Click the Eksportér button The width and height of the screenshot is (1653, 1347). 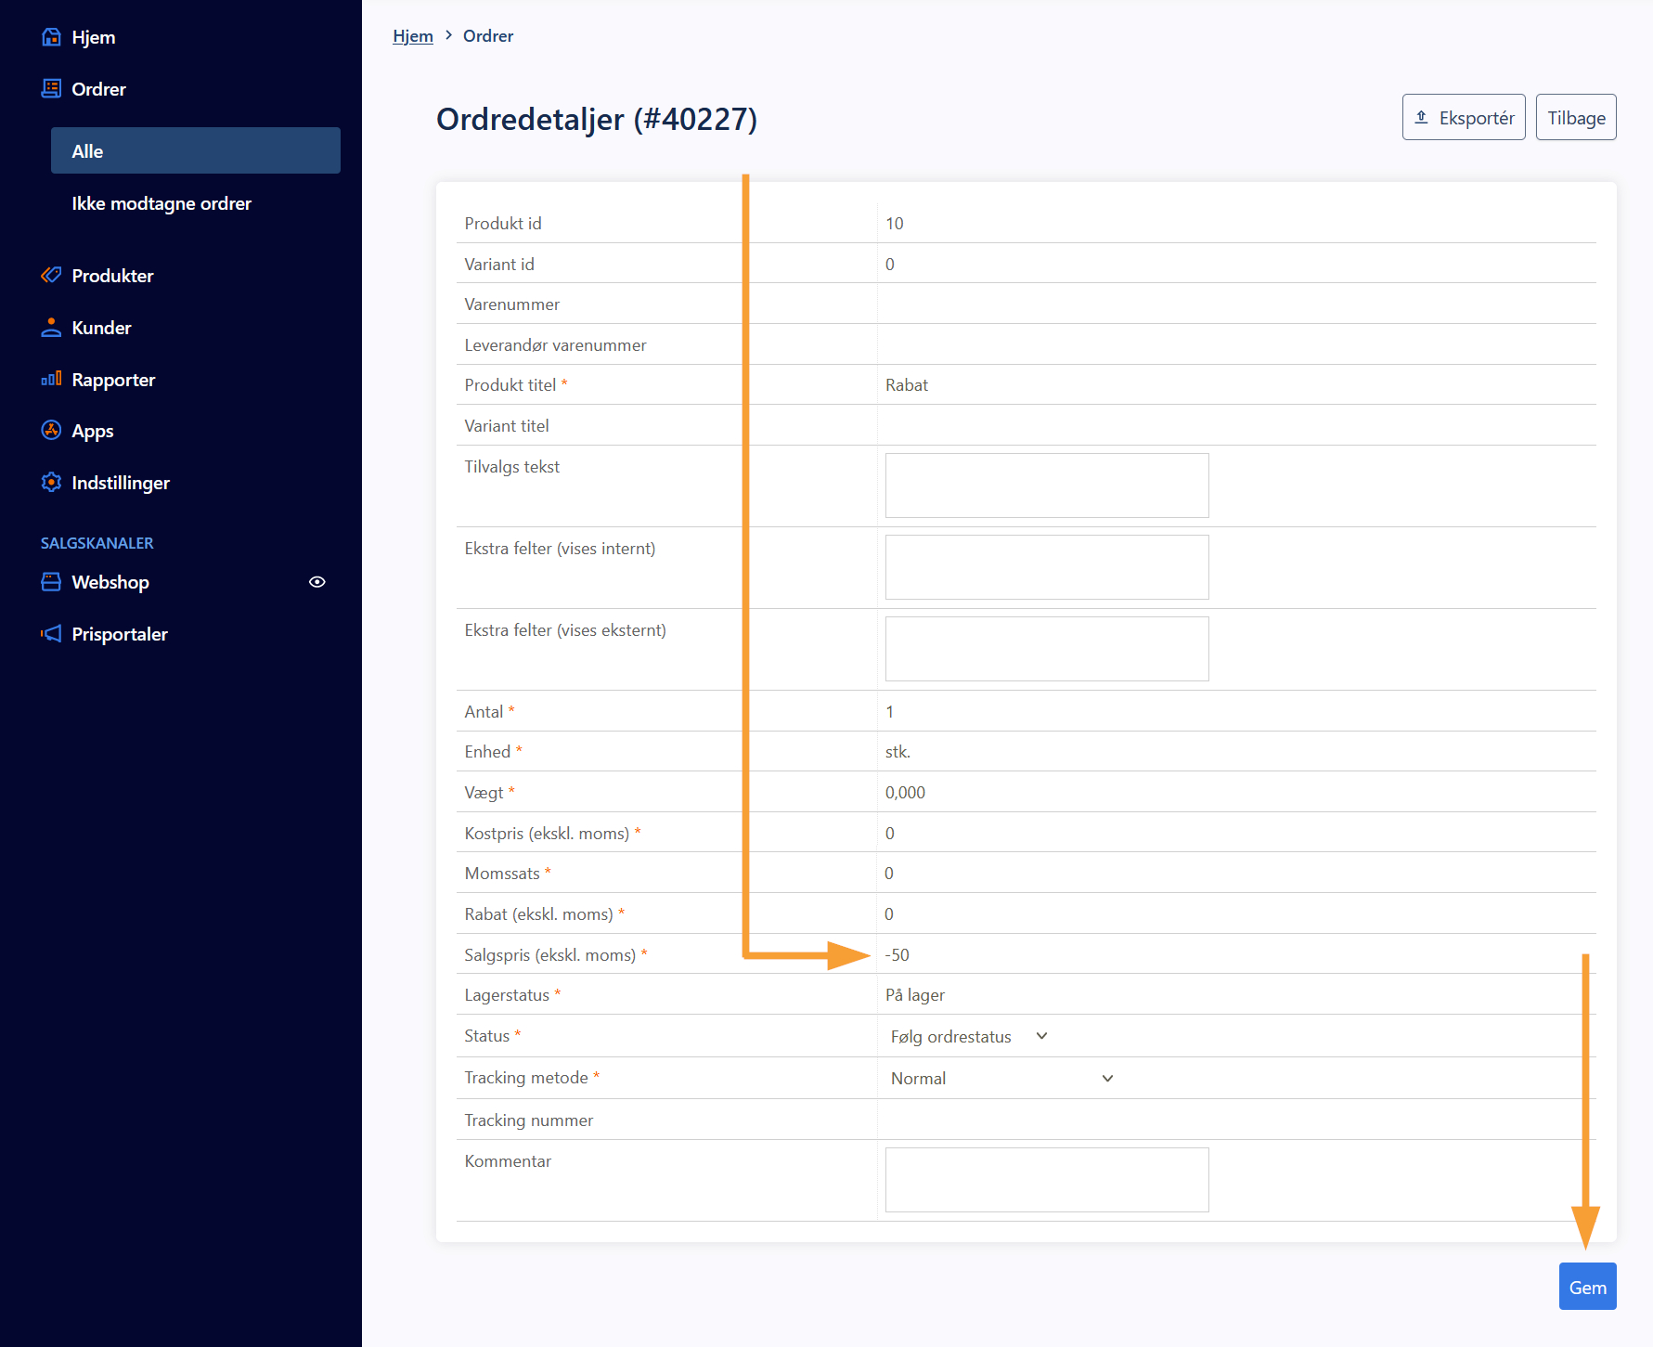pyautogui.click(x=1464, y=117)
